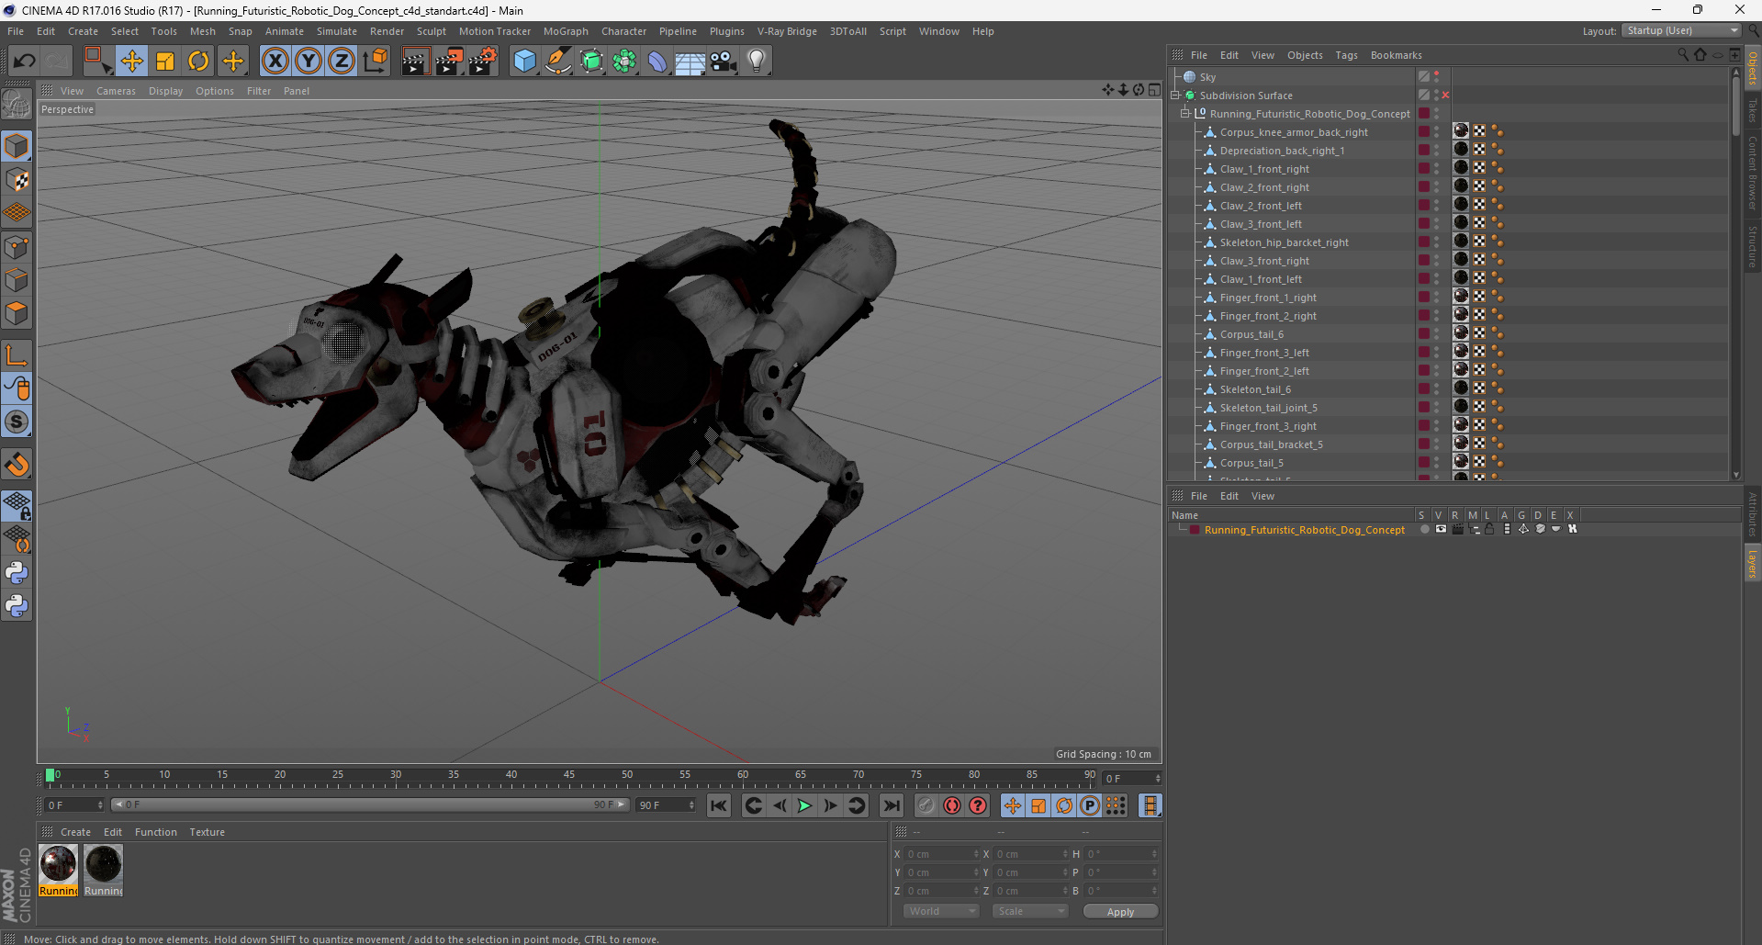Select the Scale tool
The height and width of the screenshot is (945, 1762).
165,62
